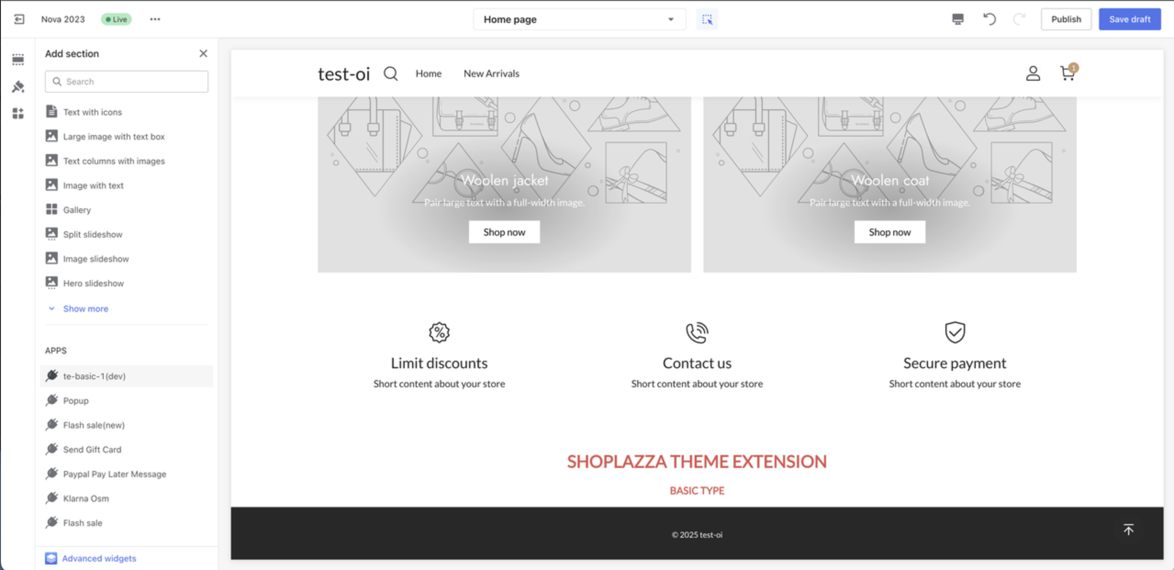Click the storefront search magnifier icon
This screenshot has height=570, width=1174.
click(391, 73)
